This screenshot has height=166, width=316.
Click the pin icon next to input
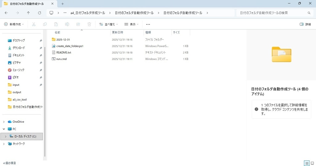pos(41,85)
